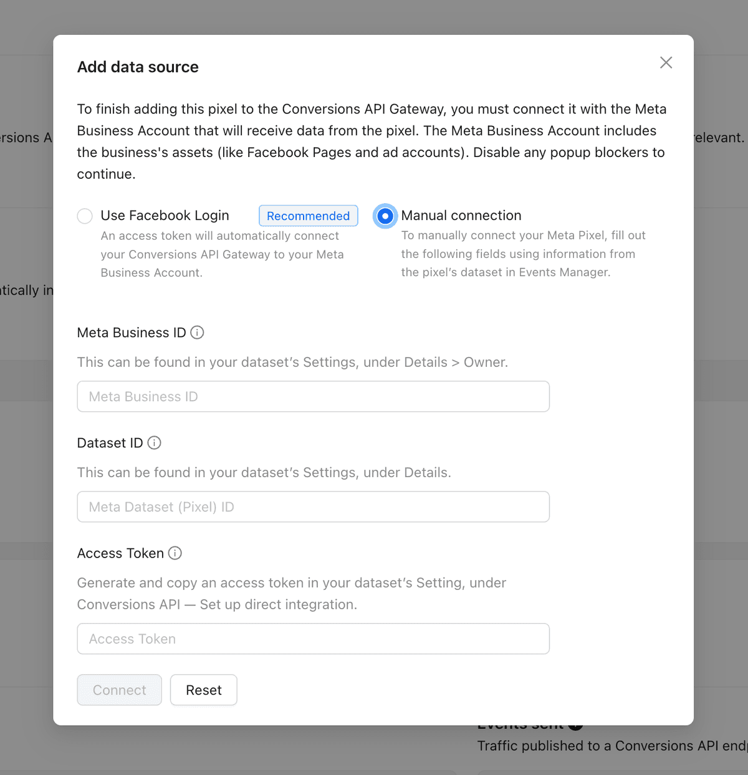Click the Traffic published to Conversions API text

(612, 746)
